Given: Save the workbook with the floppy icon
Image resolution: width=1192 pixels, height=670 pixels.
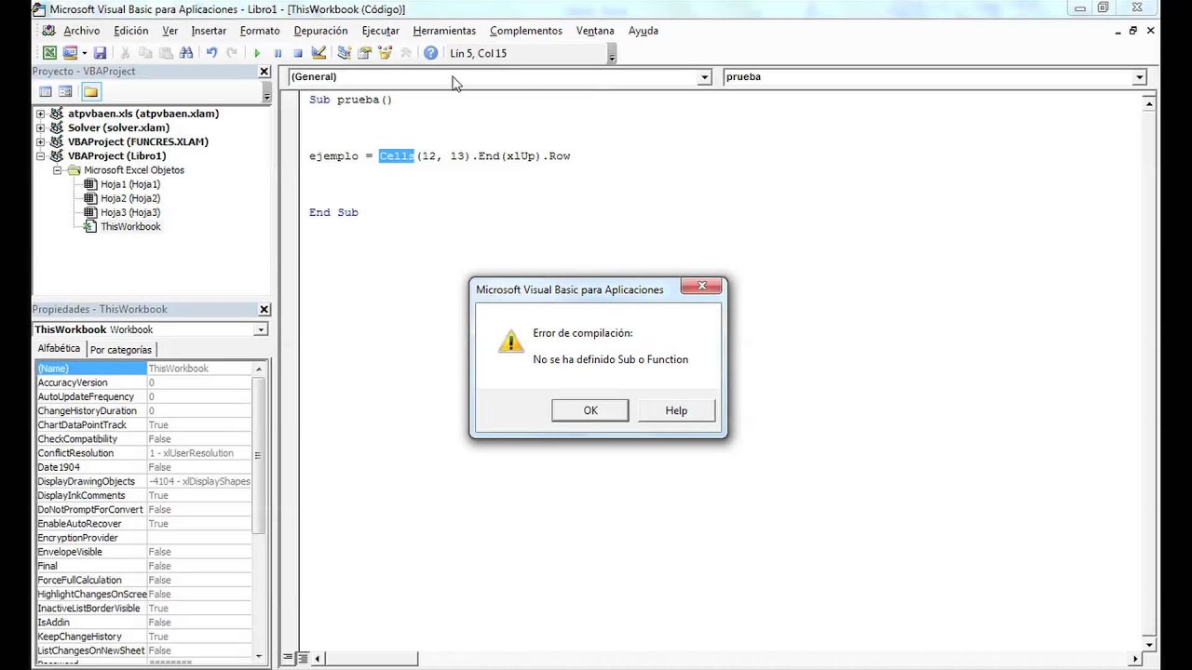Looking at the screenshot, I should point(100,53).
